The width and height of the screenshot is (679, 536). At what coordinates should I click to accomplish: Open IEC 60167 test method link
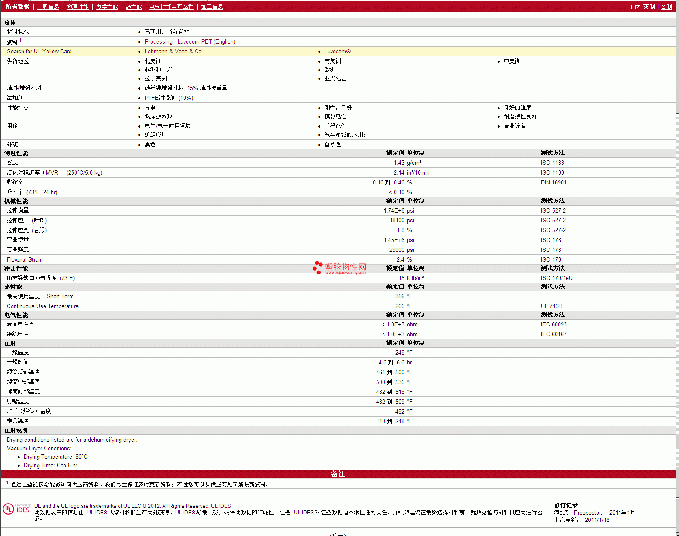click(x=553, y=334)
